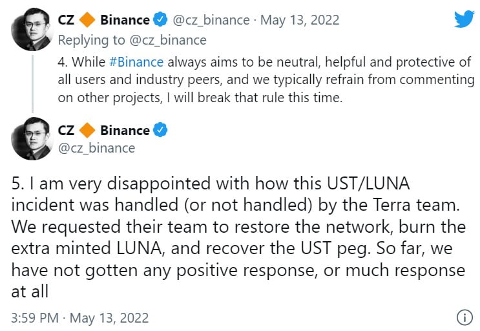Image resolution: width=480 pixels, height=331 pixels.
Task: Click the orange diamond in the top tweet name
Action: [87, 20]
